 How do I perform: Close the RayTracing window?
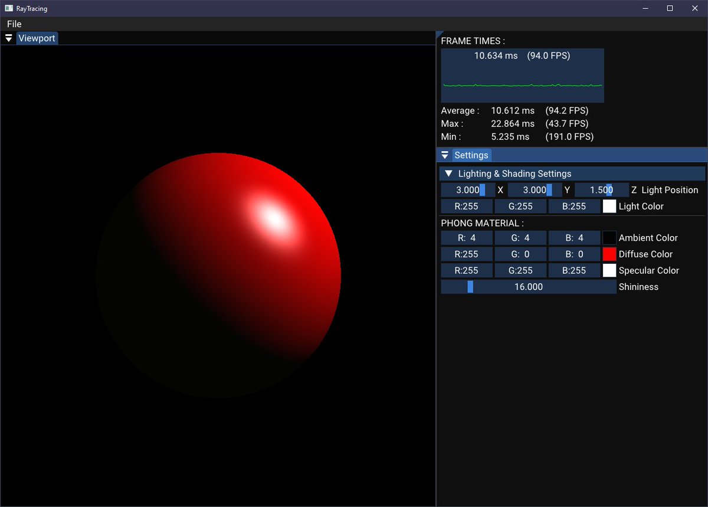(694, 8)
